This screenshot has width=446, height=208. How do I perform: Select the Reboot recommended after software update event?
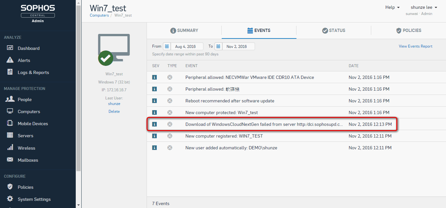230,101
